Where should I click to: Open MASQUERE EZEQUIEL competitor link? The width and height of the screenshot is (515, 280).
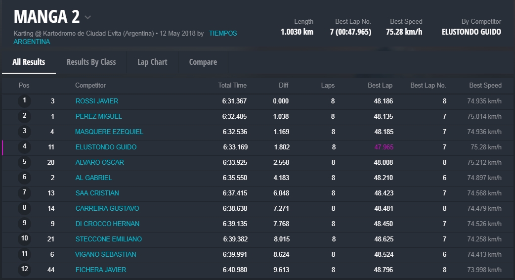pyautogui.click(x=109, y=132)
